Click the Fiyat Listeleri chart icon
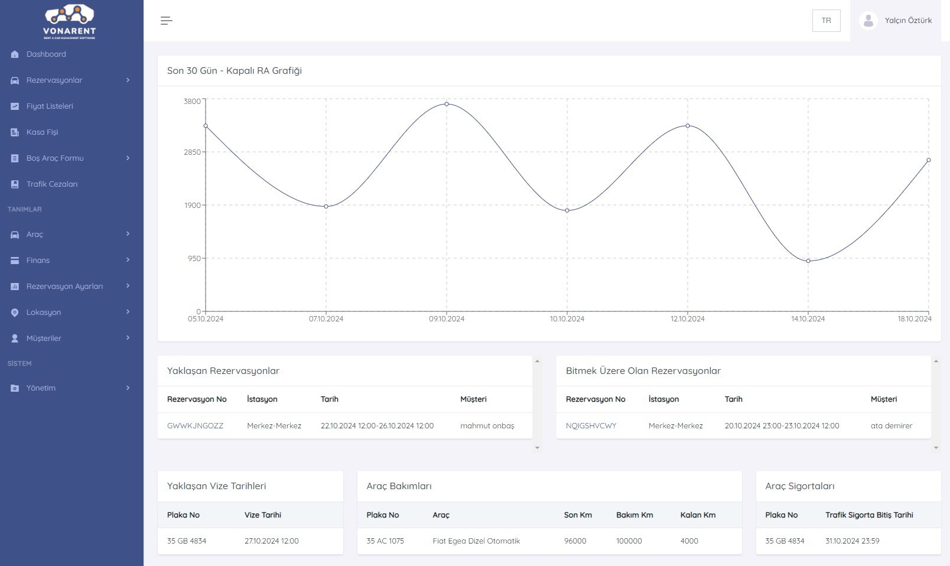The image size is (950, 566). pos(15,106)
